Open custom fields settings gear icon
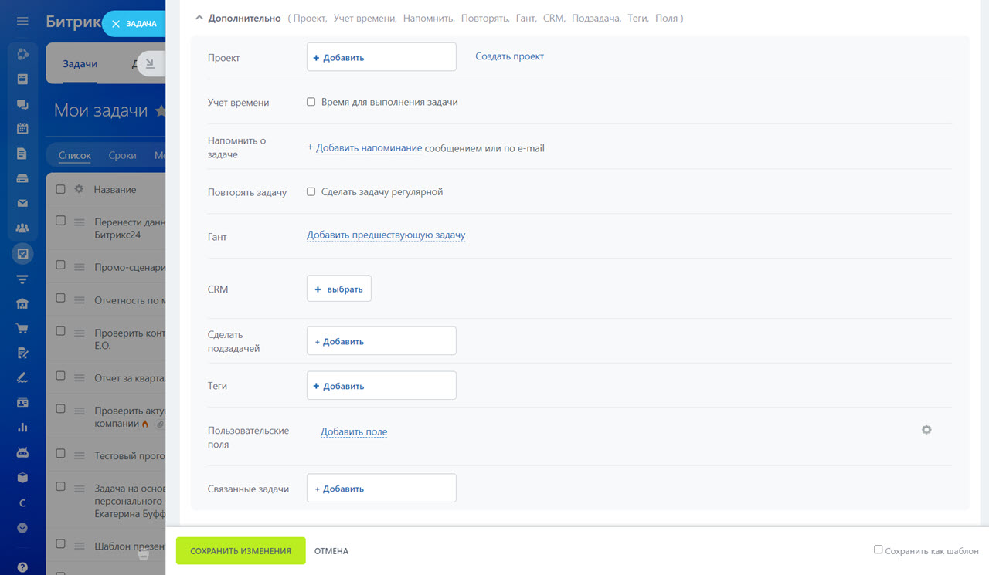 coord(926,430)
